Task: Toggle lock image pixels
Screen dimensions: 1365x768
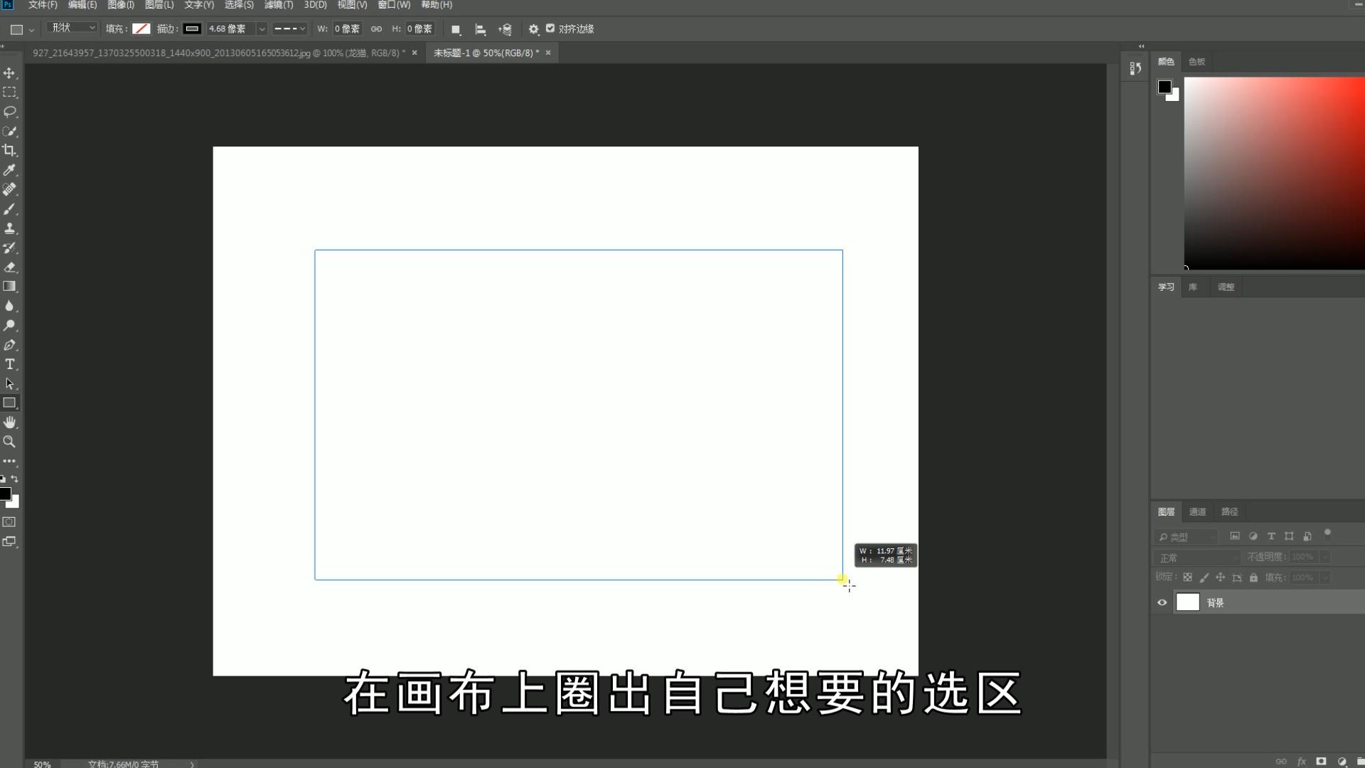Action: pyautogui.click(x=1204, y=577)
